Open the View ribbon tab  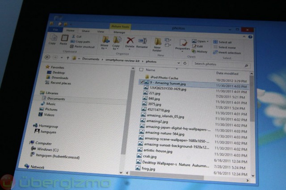[x=101, y=32]
